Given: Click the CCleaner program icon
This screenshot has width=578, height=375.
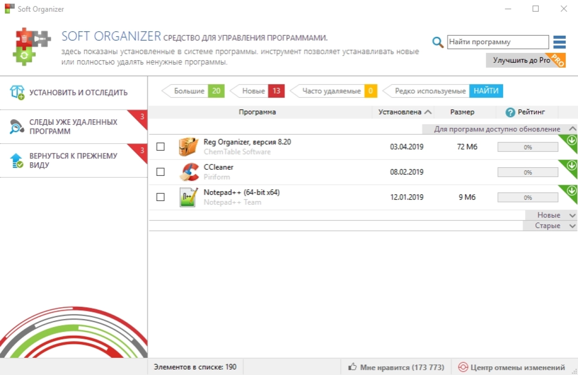Looking at the screenshot, I should tap(188, 172).
